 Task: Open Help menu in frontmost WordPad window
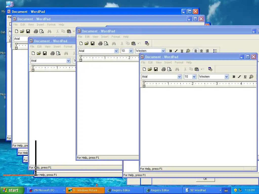click(189, 62)
